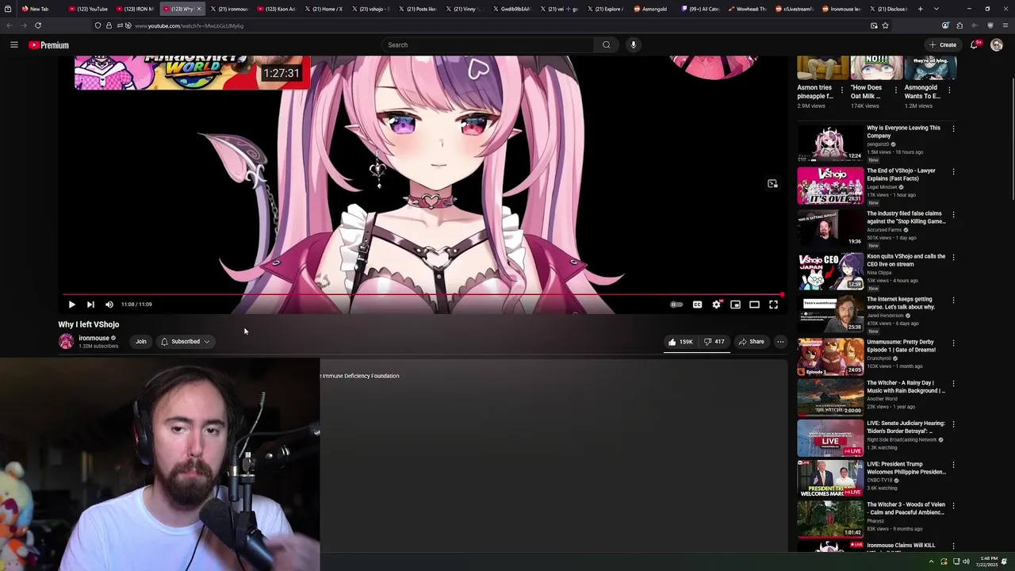The image size is (1015, 571).
Task: Open the player settings gear
Action: coord(716,305)
